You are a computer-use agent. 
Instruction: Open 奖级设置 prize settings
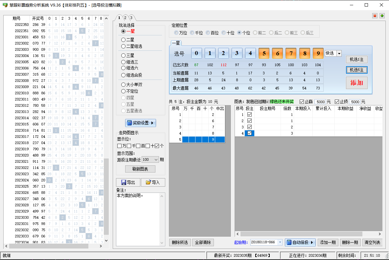140,123
